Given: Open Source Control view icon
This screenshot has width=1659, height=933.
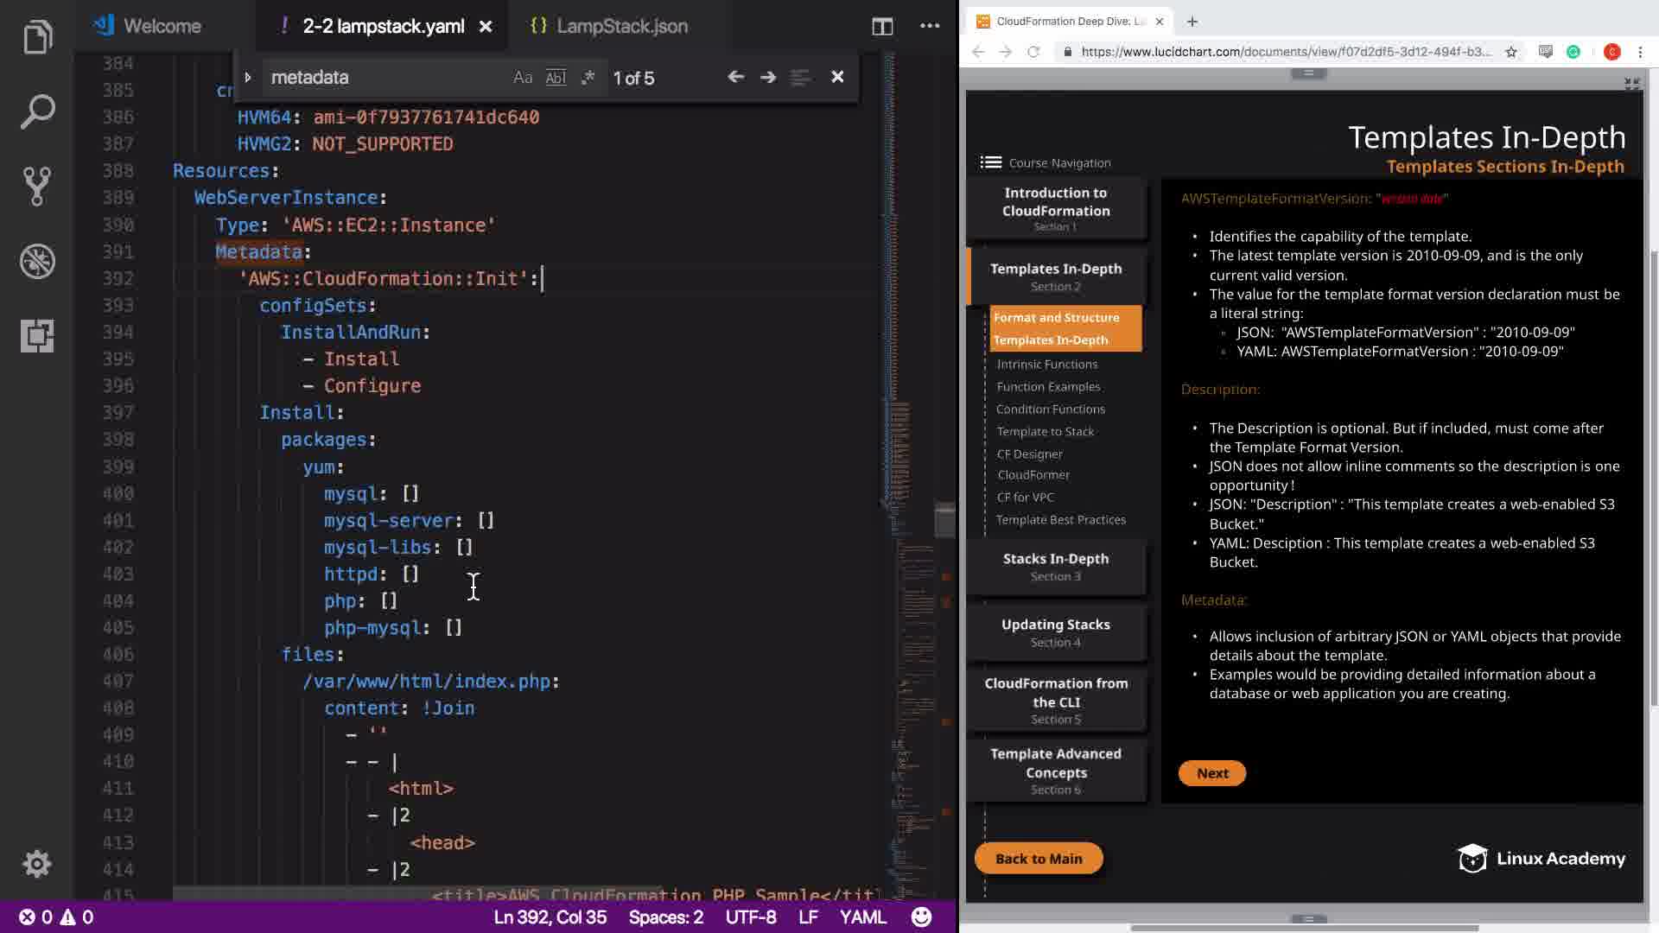Looking at the screenshot, I should [x=37, y=186].
